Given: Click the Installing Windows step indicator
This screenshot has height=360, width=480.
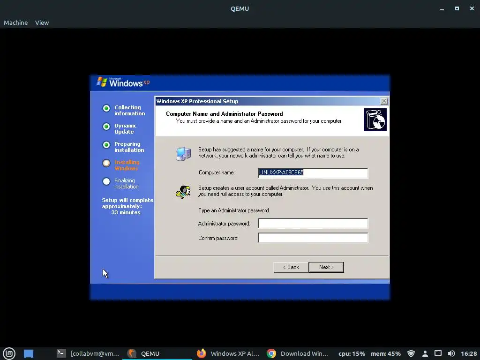Looking at the screenshot, I should tap(106, 163).
